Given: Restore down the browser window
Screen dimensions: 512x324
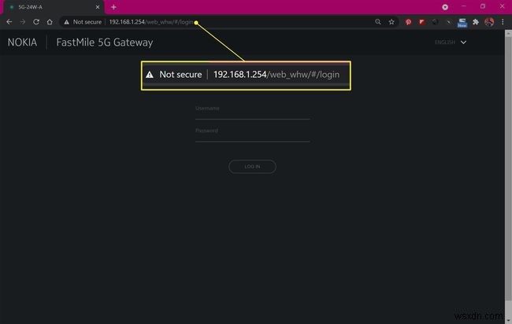Looking at the screenshot, I should coord(483,6).
